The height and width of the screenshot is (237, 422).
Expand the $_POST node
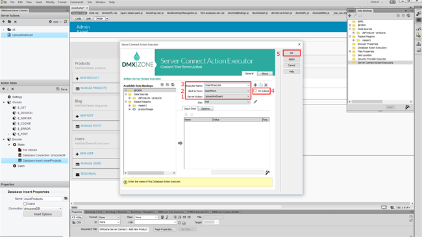click(x=9, y=134)
